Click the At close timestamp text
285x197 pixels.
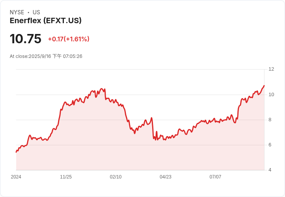coord(46,56)
